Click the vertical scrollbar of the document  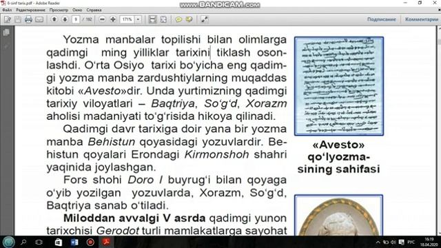point(439,131)
